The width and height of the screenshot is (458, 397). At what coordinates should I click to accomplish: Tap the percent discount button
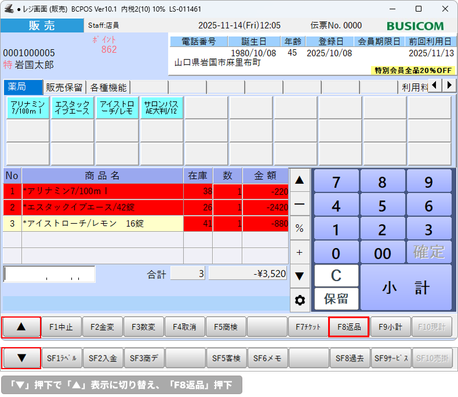click(x=299, y=228)
